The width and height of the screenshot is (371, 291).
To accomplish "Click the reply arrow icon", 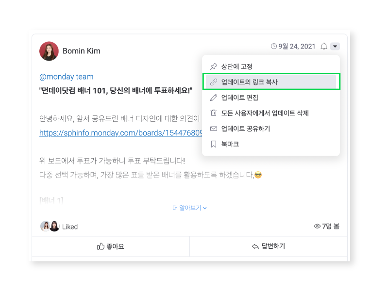I will (x=255, y=246).
